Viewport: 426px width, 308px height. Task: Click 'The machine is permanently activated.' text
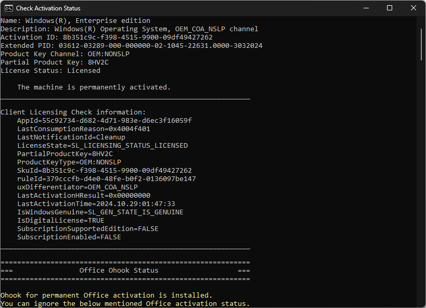(x=94, y=87)
